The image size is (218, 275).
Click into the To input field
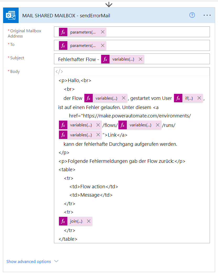point(157,46)
